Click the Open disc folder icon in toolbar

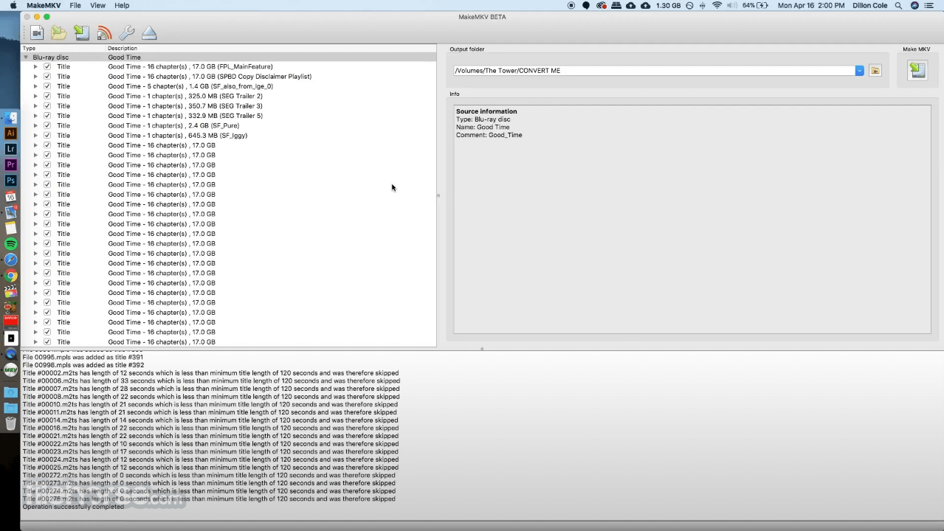click(x=59, y=32)
